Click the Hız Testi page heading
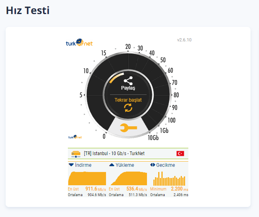Screen dimensions: 259x217 (x=28, y=10)
